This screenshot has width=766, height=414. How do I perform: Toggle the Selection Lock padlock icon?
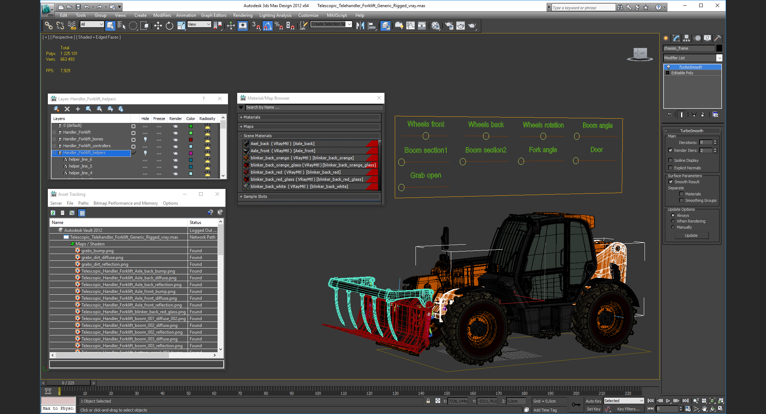pos(428,401)
